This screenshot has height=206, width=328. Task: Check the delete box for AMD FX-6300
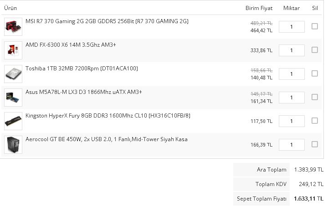click(x=314, y=50)
